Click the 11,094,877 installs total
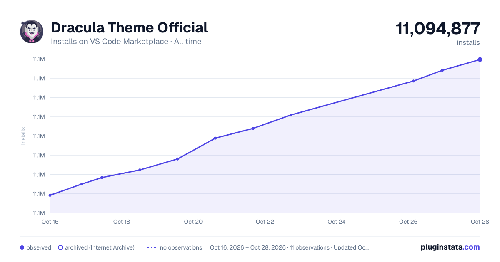The image size is (500, 262). point(438,29)
